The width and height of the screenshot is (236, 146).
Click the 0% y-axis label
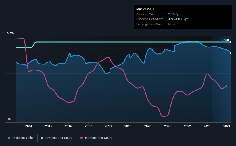[9, 119]
